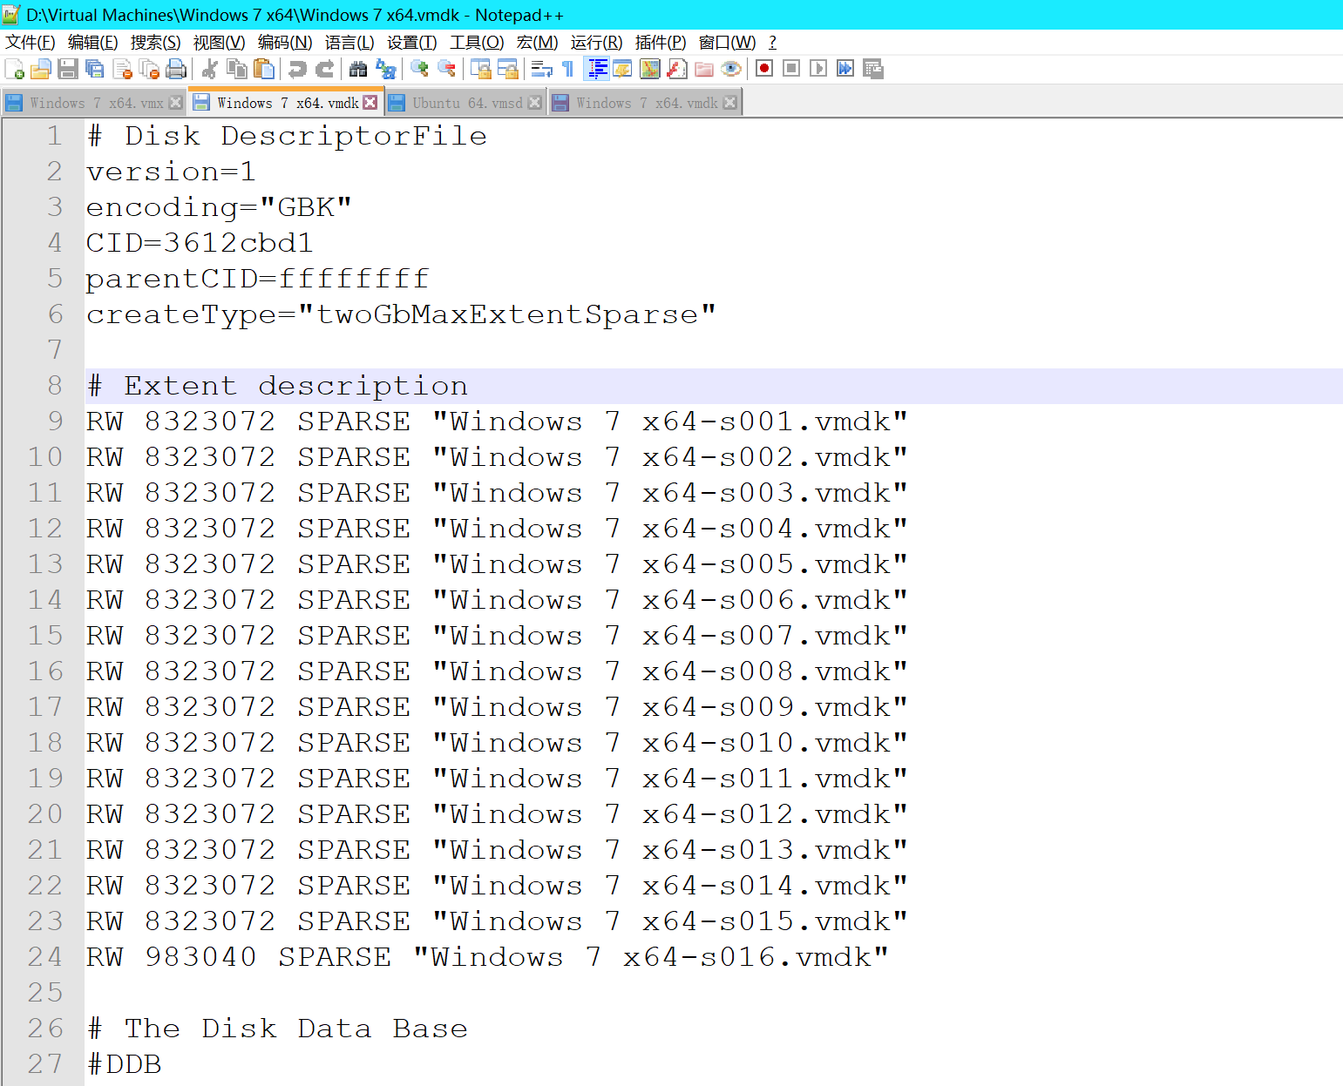Open the 窗口(W) menu
This screenshot has height=1086, width=1343.
tap(727, 43)
